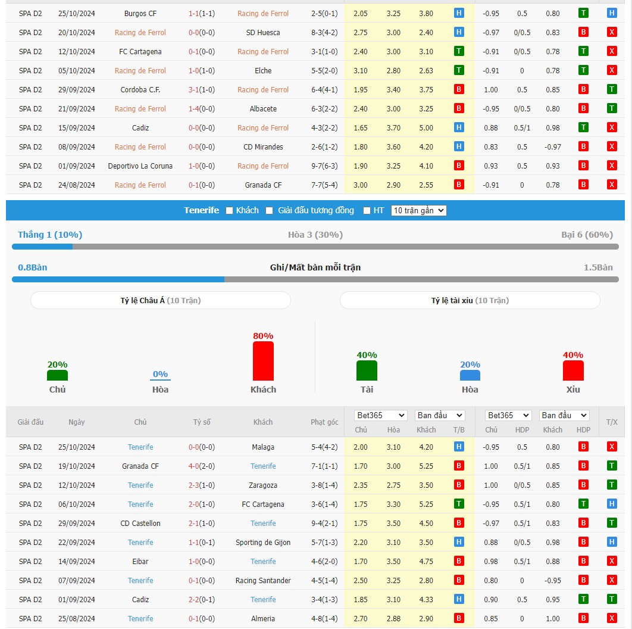The height and width of the screenshot is (629, 632).
Task: Click green T badge in Cordoba C.F. row's last column
Action: point(611,89)
